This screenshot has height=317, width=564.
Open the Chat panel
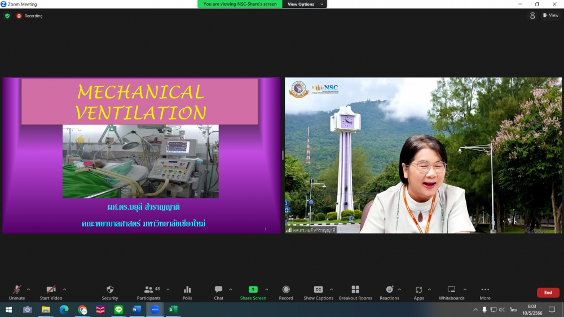[x=218, y=290]
